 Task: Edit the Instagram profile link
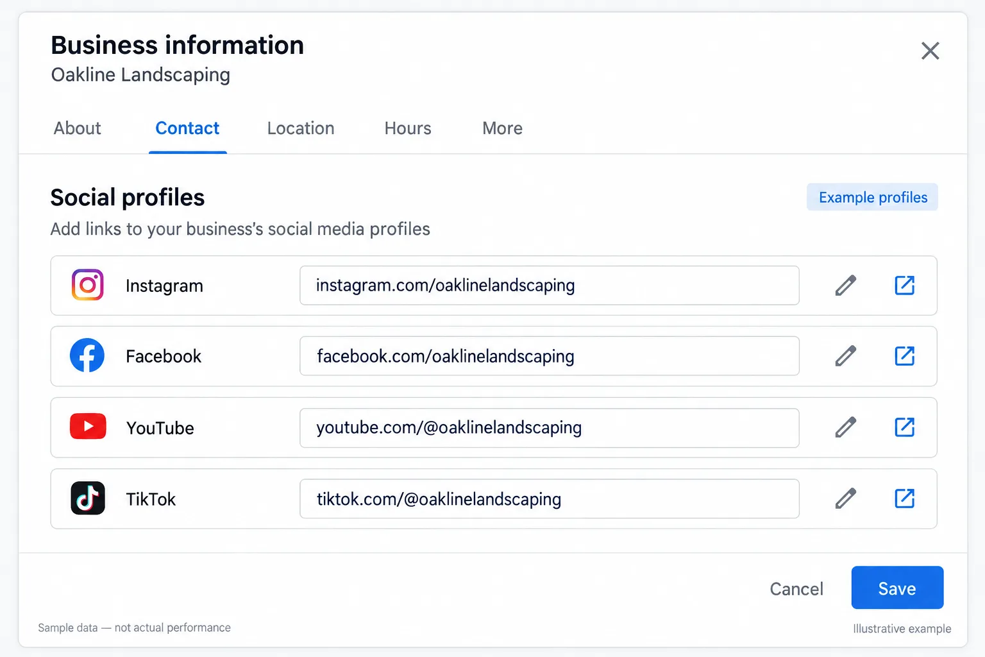(846, 285)
